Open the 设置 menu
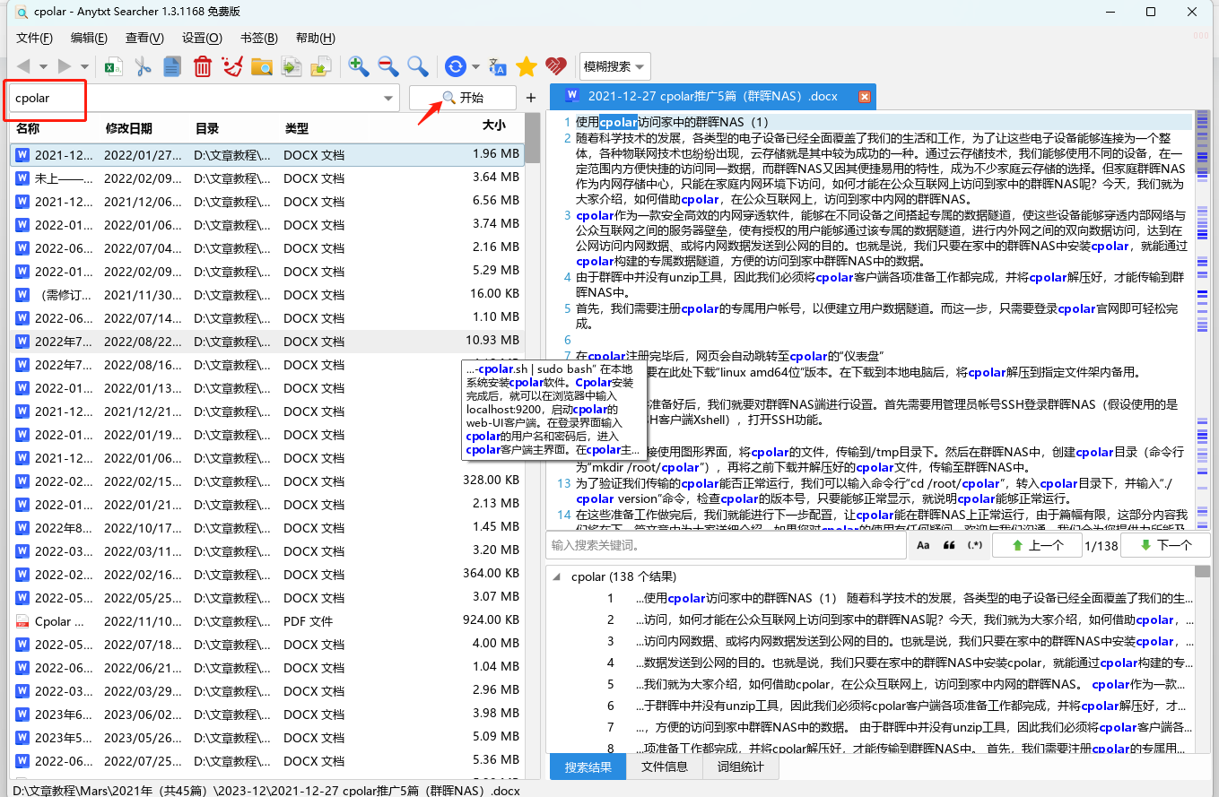The height and width of the screenshot is (797, 1219). coord(201,38)
